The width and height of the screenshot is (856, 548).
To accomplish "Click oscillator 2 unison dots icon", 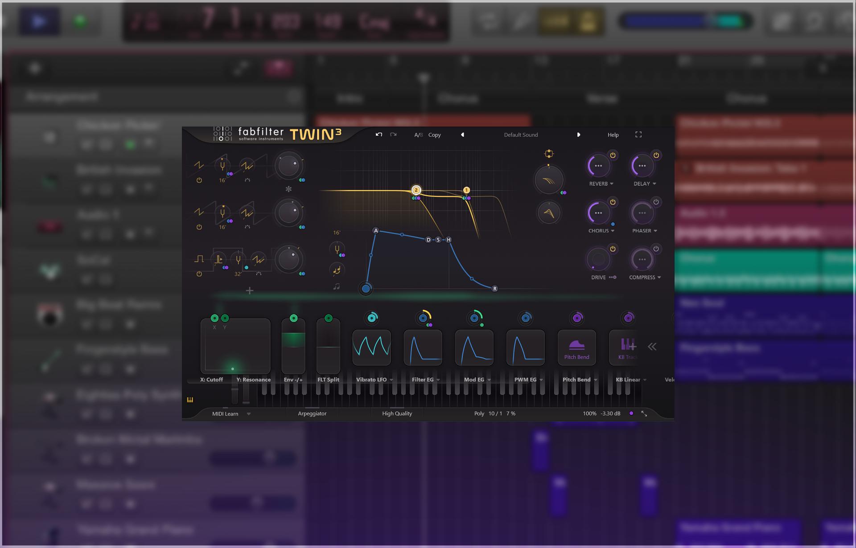I will click(247, 227).
